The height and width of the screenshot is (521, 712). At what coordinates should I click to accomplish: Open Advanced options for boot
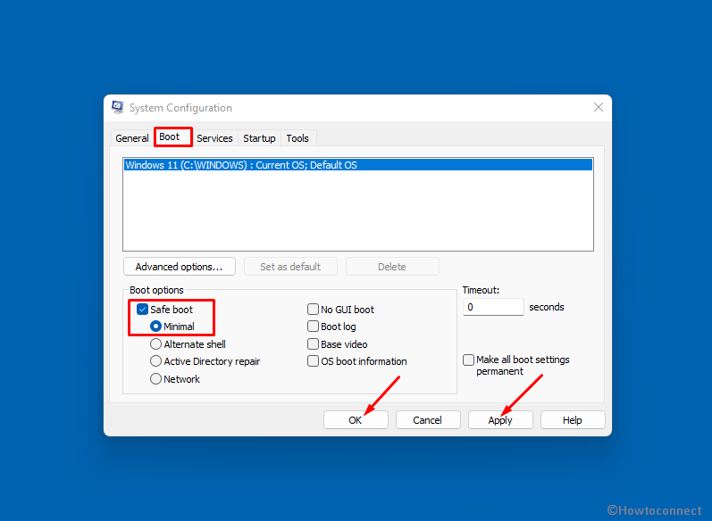click(180, 267)
